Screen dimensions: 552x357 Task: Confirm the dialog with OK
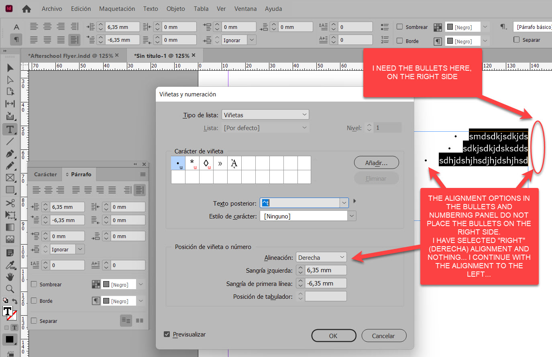coord(334,335)
